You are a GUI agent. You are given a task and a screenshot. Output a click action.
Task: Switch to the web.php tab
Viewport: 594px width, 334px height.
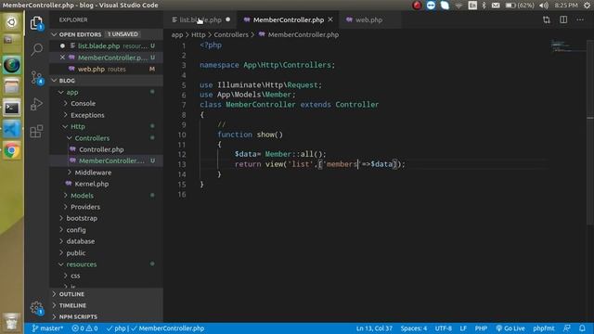tap(368, 19)
